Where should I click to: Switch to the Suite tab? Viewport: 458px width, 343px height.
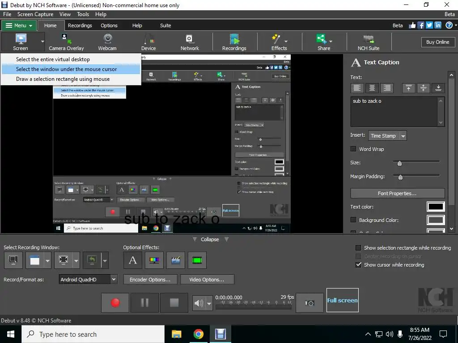click(x=165, y=25)
